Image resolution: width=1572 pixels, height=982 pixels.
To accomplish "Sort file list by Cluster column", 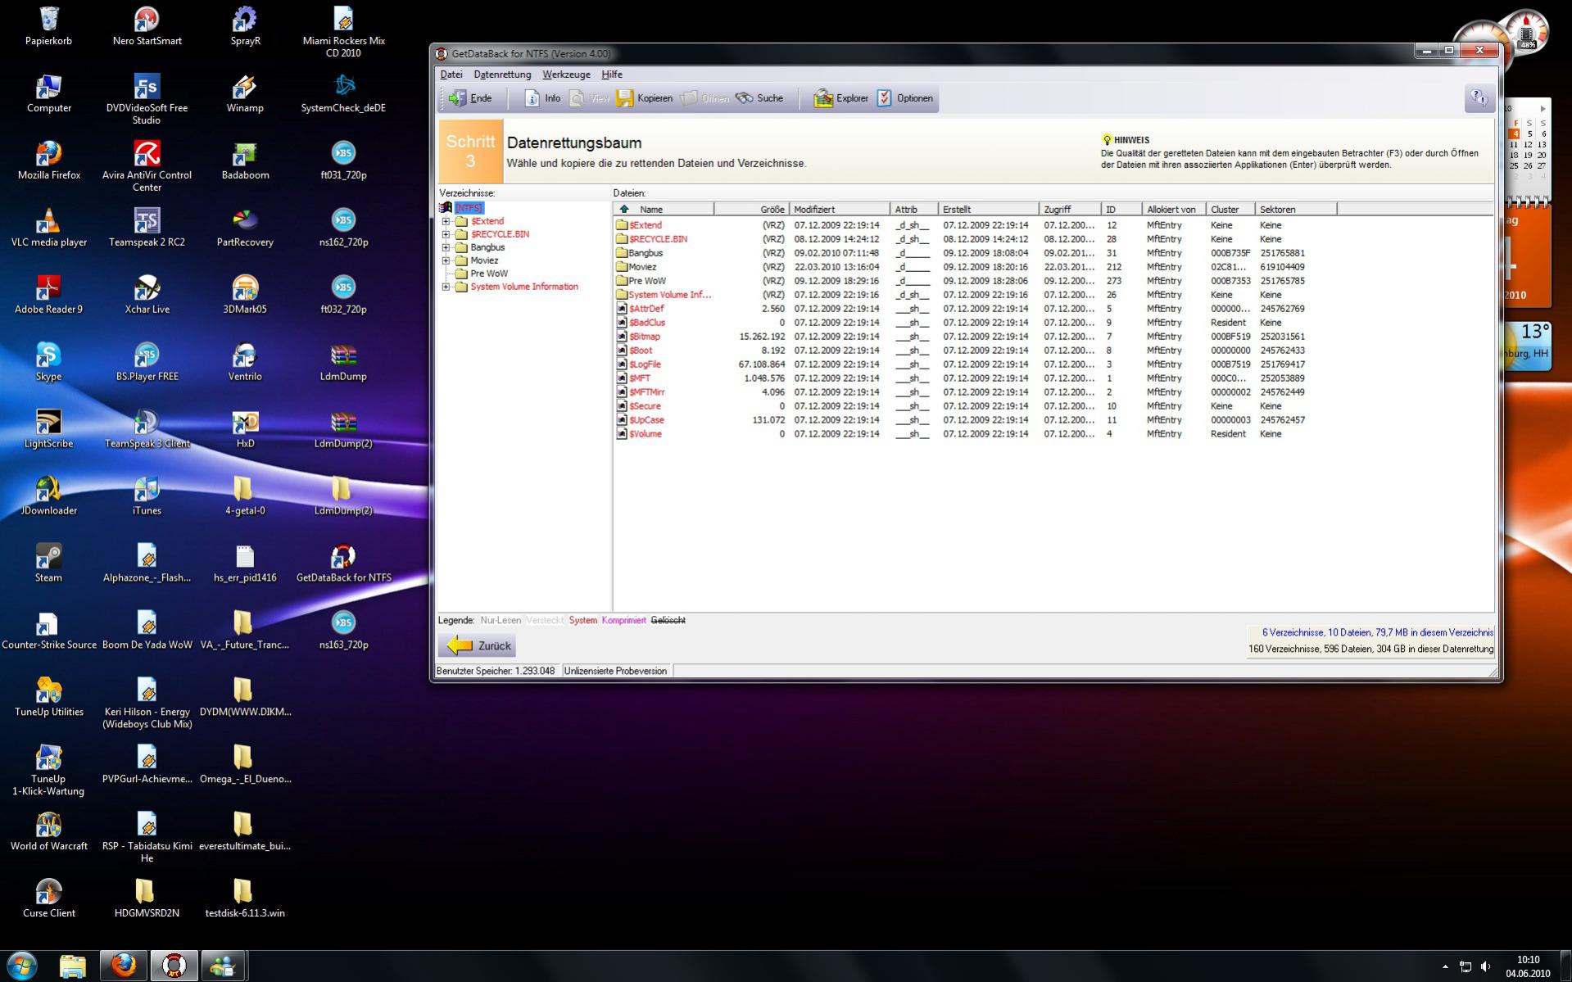I will pos(1230,210).
